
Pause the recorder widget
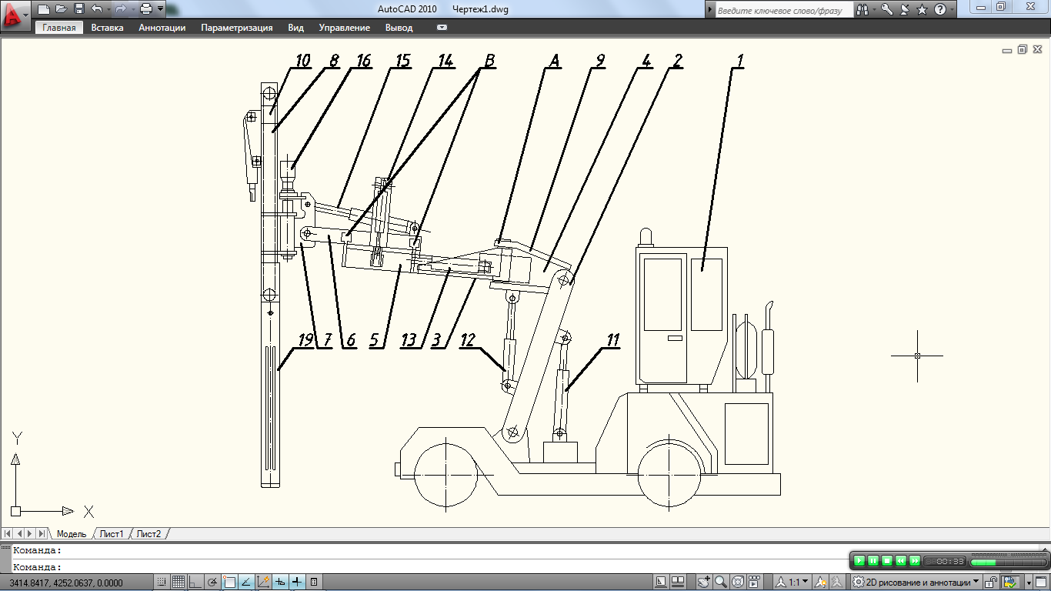[873, 561]
